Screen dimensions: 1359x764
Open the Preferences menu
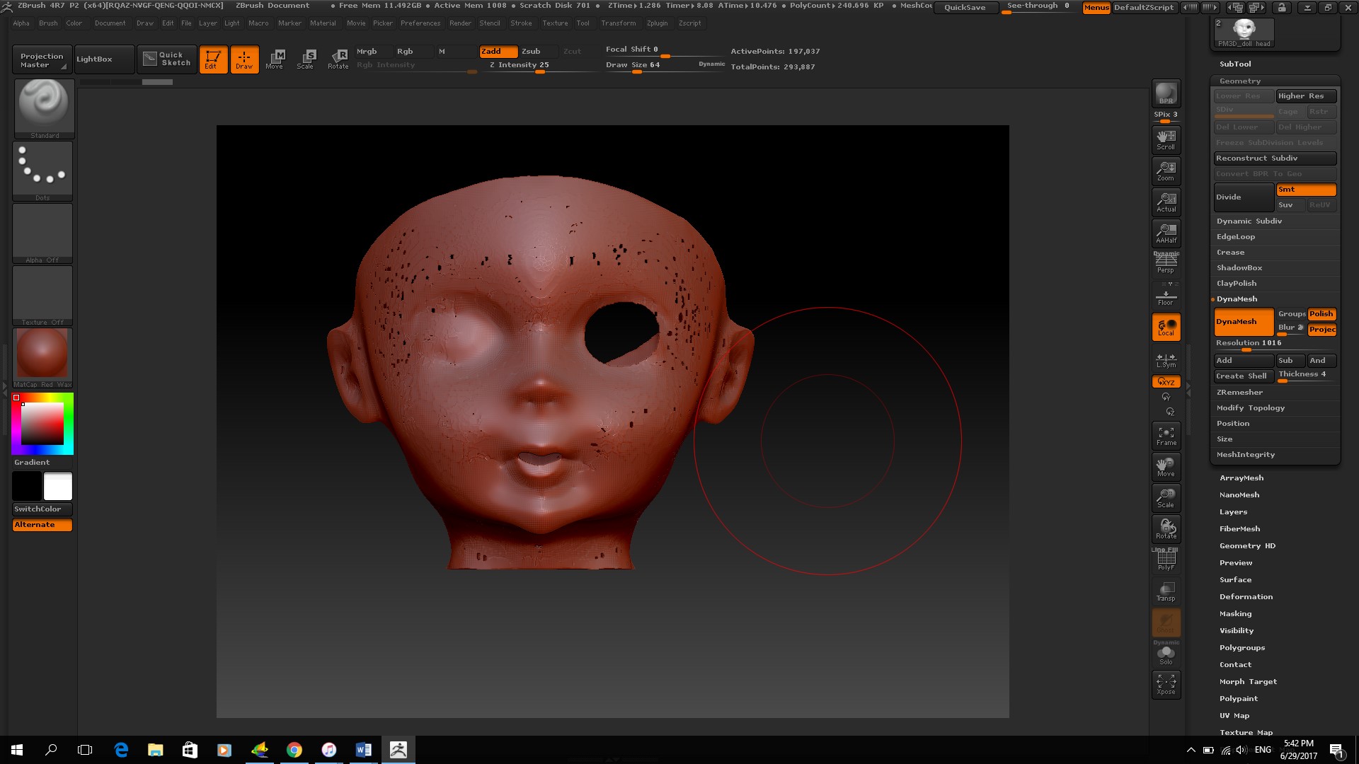(x=420, y=23)
